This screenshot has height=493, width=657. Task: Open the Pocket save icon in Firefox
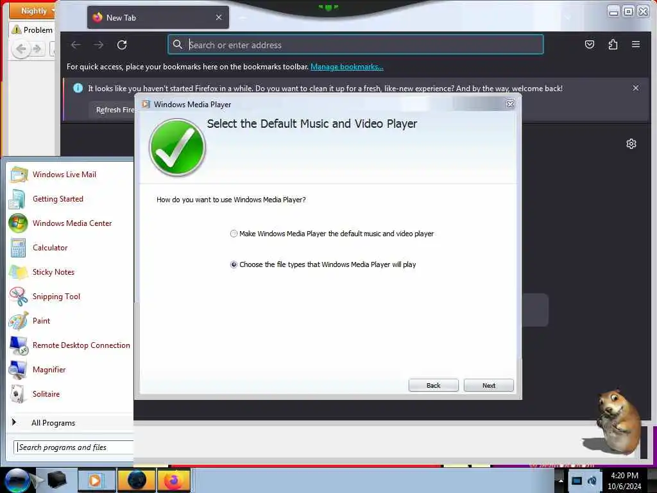[x=590, y=44]
